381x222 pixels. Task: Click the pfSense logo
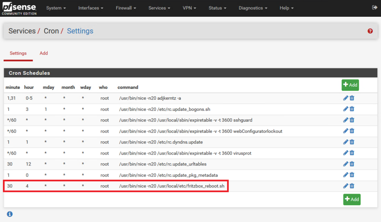click(x=19, y=8)
